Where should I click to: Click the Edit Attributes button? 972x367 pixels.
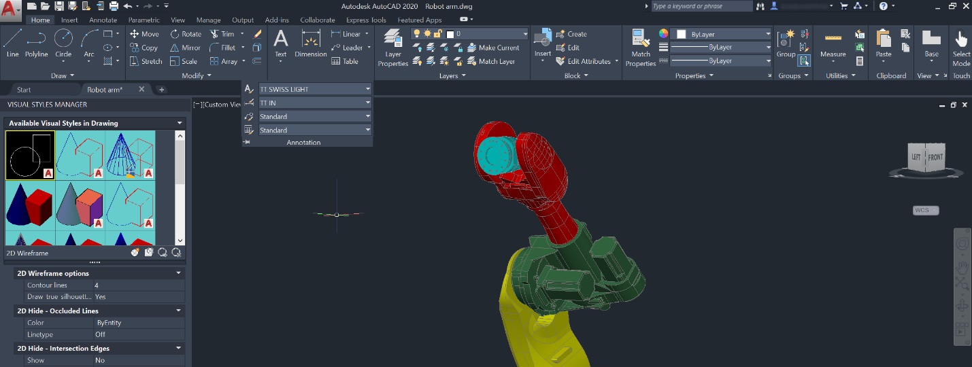pyautogui.click(x=588, y=61)
